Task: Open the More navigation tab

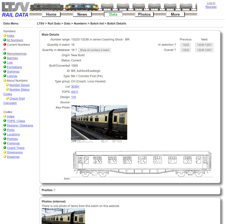Action: (175, 14)
